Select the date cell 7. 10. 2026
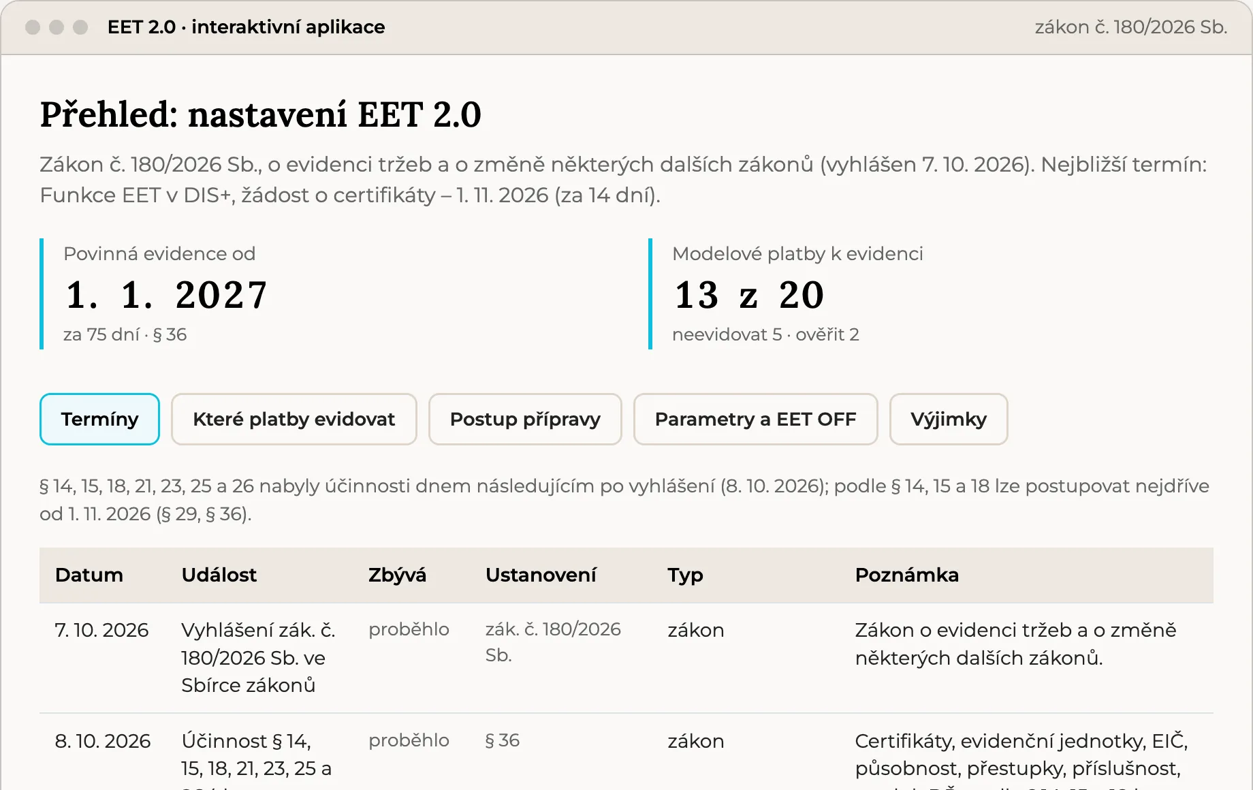This screenshot has width=1253, height=790. pyautogui.click(x=101, y=630)
